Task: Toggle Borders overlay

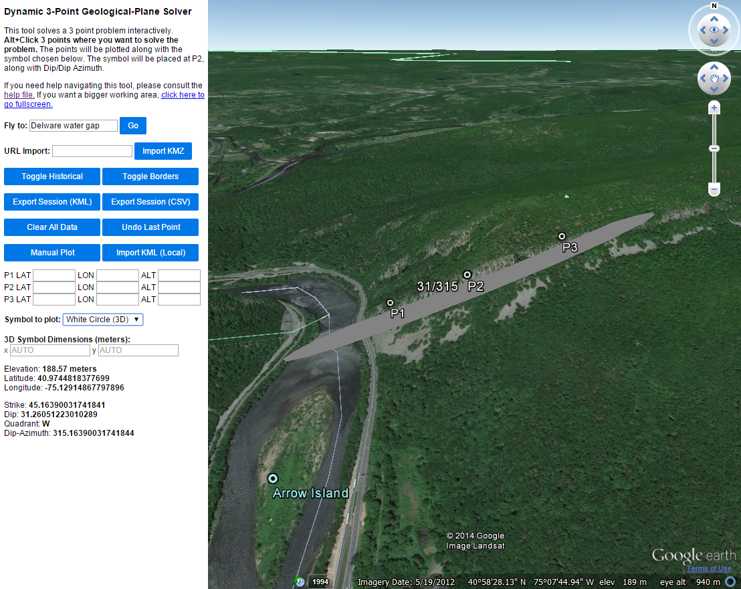Action: pos(150,176)
